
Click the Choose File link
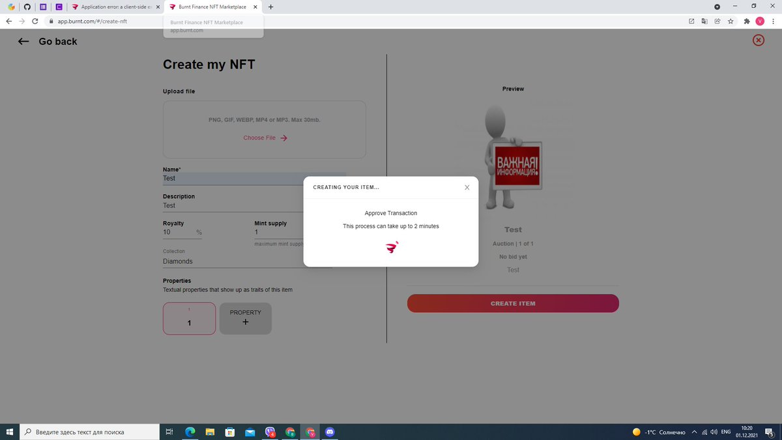(259, 138)
